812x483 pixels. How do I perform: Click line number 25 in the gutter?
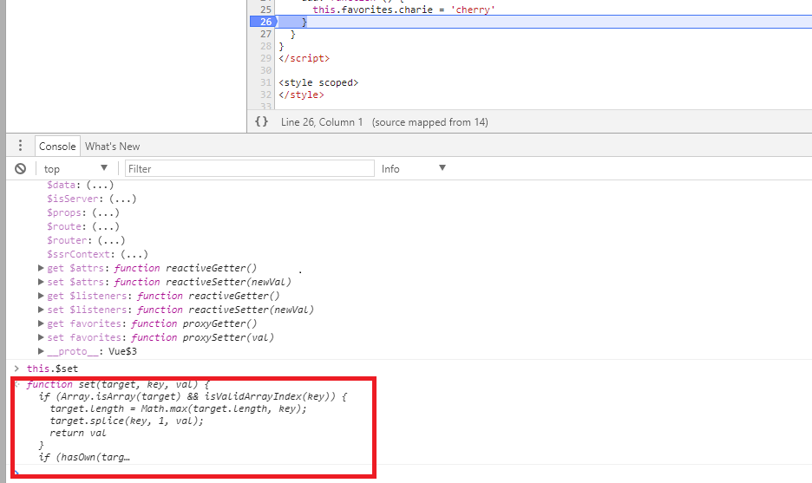point(265,9)
